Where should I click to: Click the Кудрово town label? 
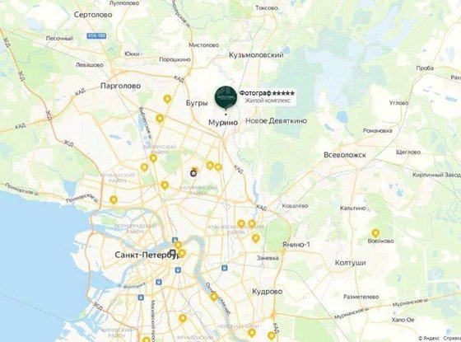click(x=268, y=292)
